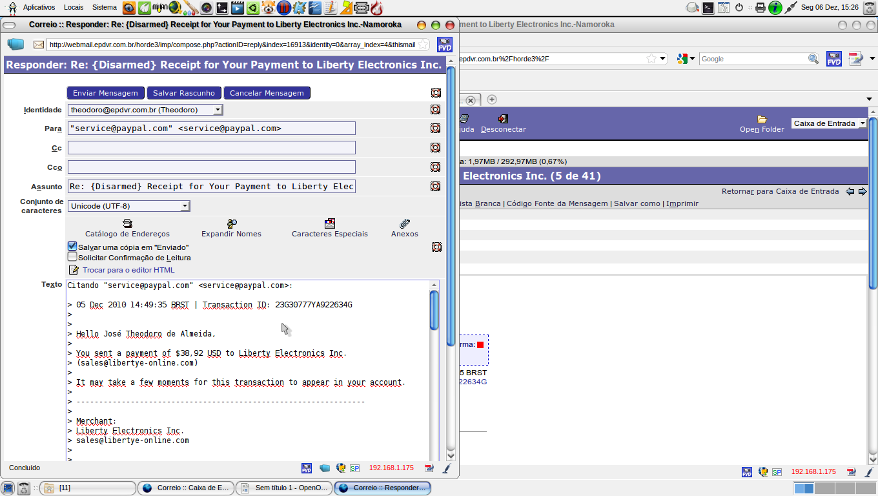Open a new browser tab with plus button
Viewport: 878px width, 496px height.
492,99
